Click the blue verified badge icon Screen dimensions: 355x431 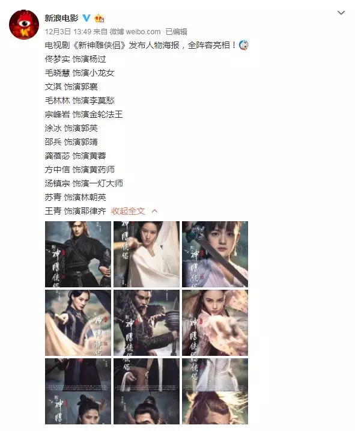(x=86, y=18)
